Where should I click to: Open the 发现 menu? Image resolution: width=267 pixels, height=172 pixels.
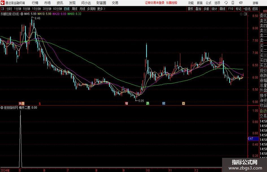point(72,3)
